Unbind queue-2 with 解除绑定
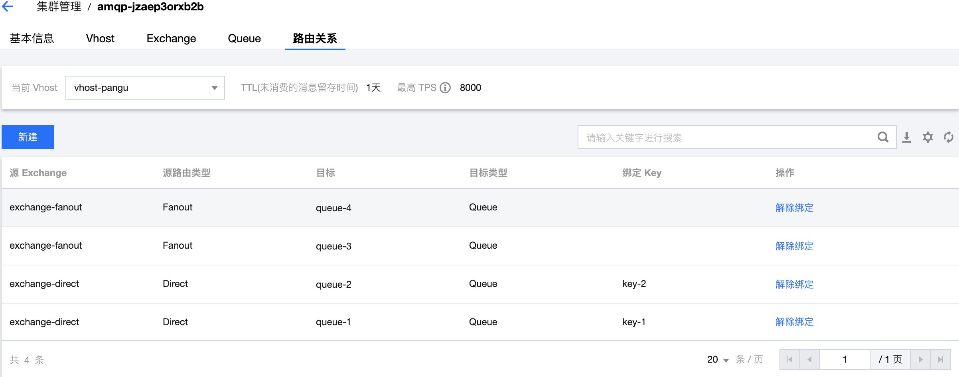Screen dimensions: 959x377 coord(794,284)
